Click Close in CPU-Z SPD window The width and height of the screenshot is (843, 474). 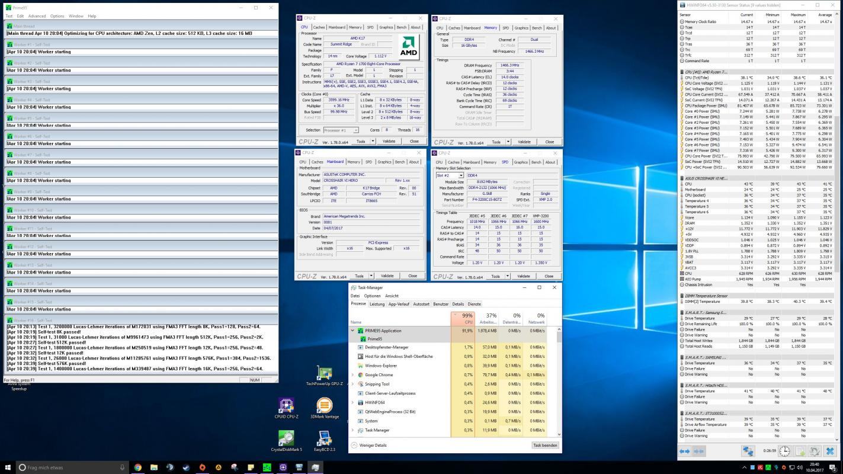(549, 276)
